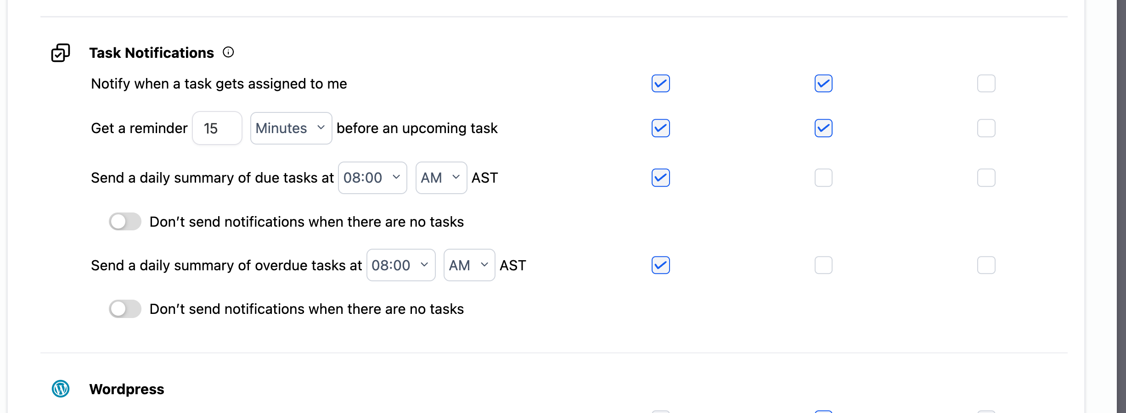Open the due tasks 08:00 time dropdown
The height and width of the screenshot is (413, 1126).
[372, 178]
